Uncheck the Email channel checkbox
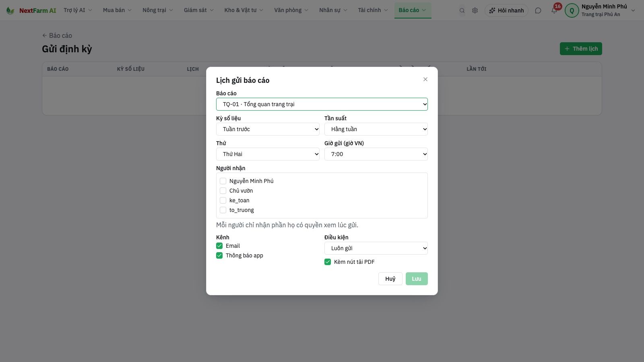Viewport: 644px width, 362px height. point(219,246)
